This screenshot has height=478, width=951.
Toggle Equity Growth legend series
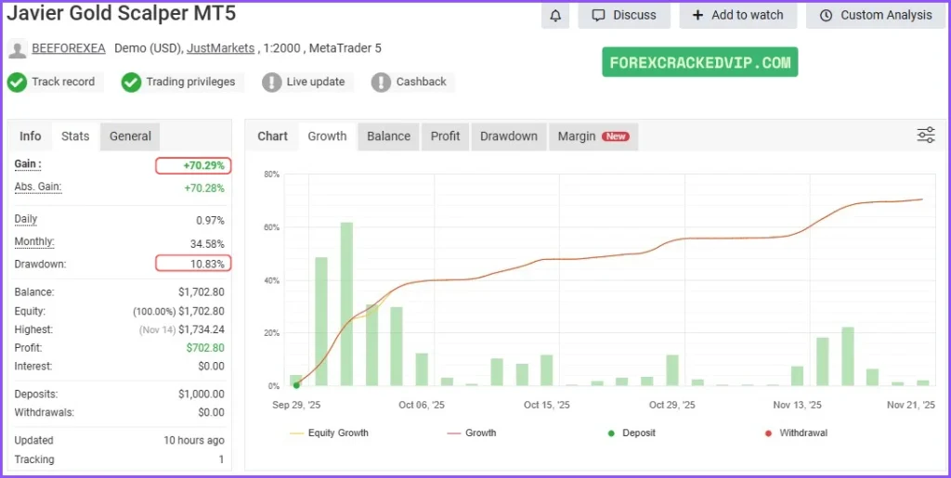(x=329, y=433)
